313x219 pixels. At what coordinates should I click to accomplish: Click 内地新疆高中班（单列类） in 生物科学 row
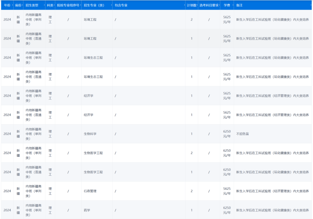[x=34, y=134]
